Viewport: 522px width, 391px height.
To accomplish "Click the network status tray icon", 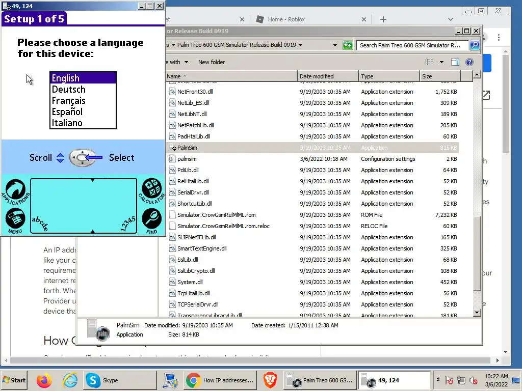I will (x=461, y=380).
